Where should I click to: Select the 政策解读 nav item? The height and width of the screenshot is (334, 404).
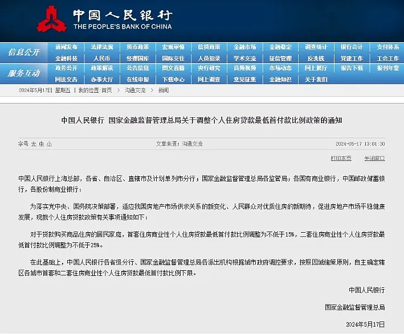(102, 68)
